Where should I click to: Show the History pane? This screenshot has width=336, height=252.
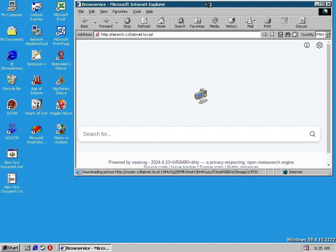click(231, 23)
